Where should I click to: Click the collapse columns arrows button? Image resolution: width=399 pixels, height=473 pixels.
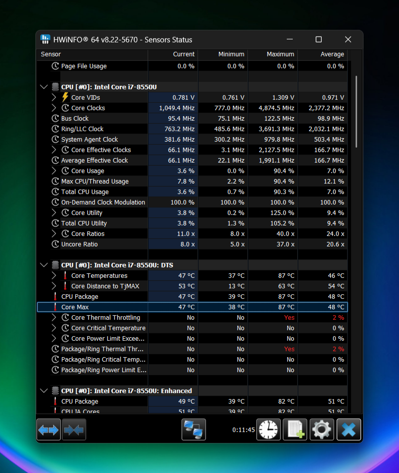[x=74, y=430]
